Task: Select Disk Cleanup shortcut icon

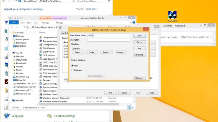Action: (x=41, y=48)
